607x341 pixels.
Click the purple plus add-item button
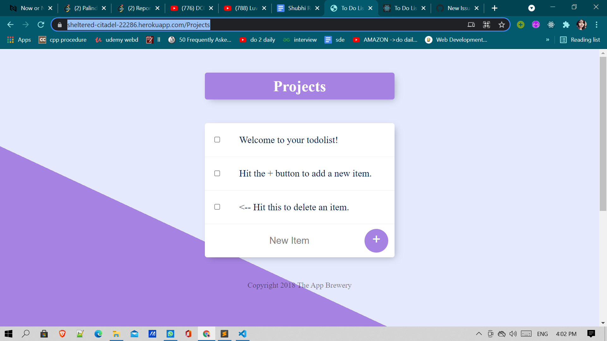pyautogui.click(x=376, y=241)
